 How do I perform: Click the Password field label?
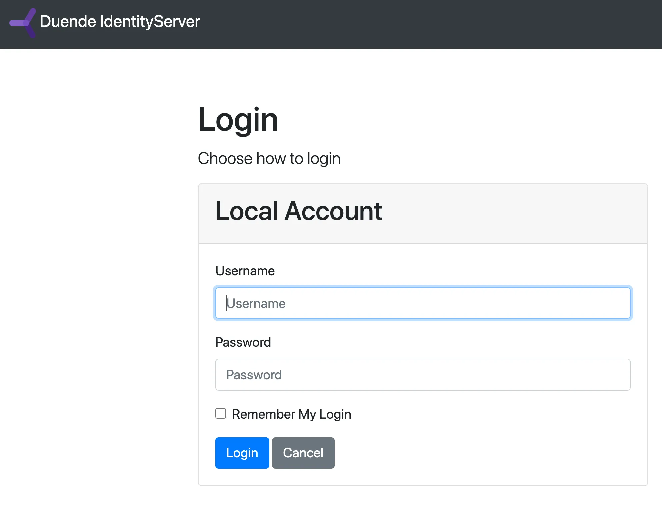243,342
